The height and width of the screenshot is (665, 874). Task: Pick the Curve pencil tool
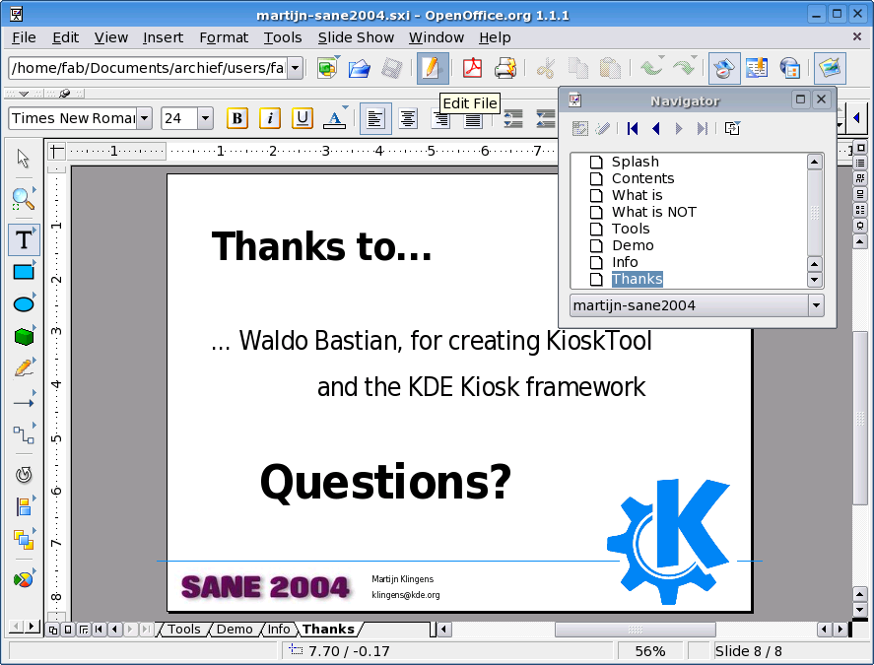[24, 368]
